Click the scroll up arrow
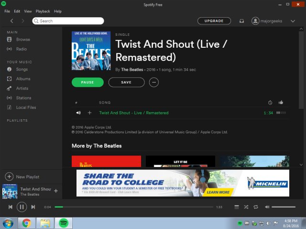Screen dimensions: 306x229 [x=301, y=29]
